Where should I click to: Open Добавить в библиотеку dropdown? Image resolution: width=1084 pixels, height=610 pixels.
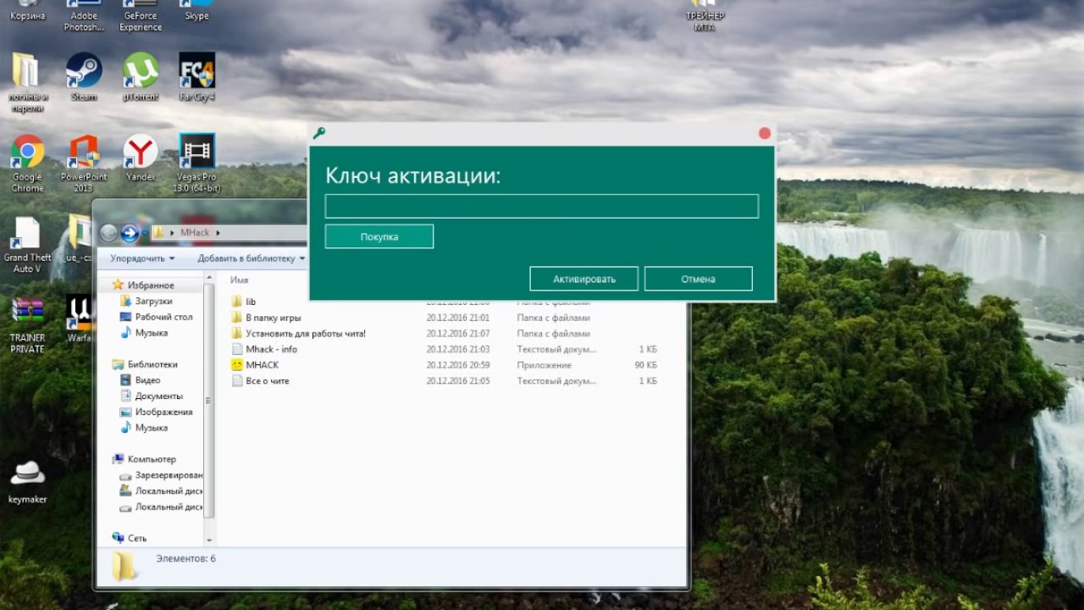tap(251, 258)
